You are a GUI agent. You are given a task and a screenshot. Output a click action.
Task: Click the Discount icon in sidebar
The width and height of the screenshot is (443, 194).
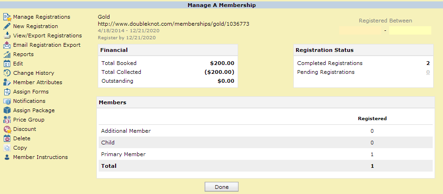click(x=7, y=129)
